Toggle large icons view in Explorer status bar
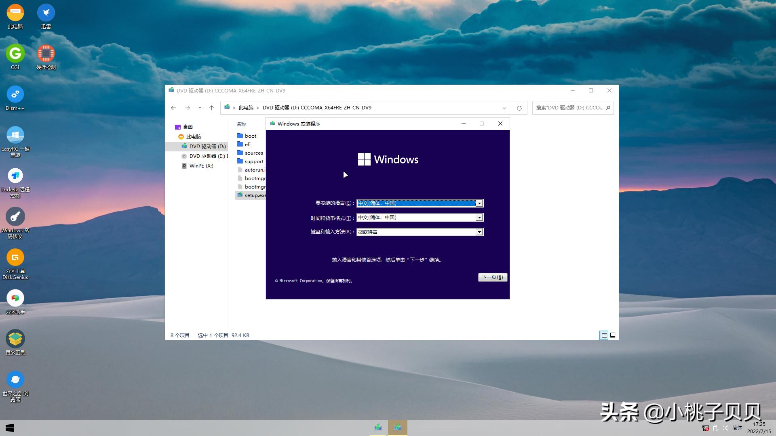Viewport: 776px width, 436px height. [x=613, y=335]
